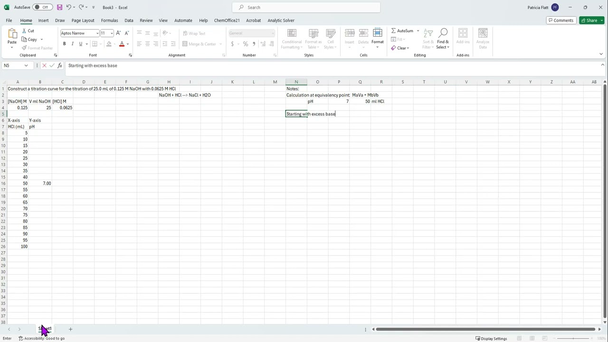Open the ChemOffice21 tab
This screenshot has height=342, width=608.
coord(227,20)
